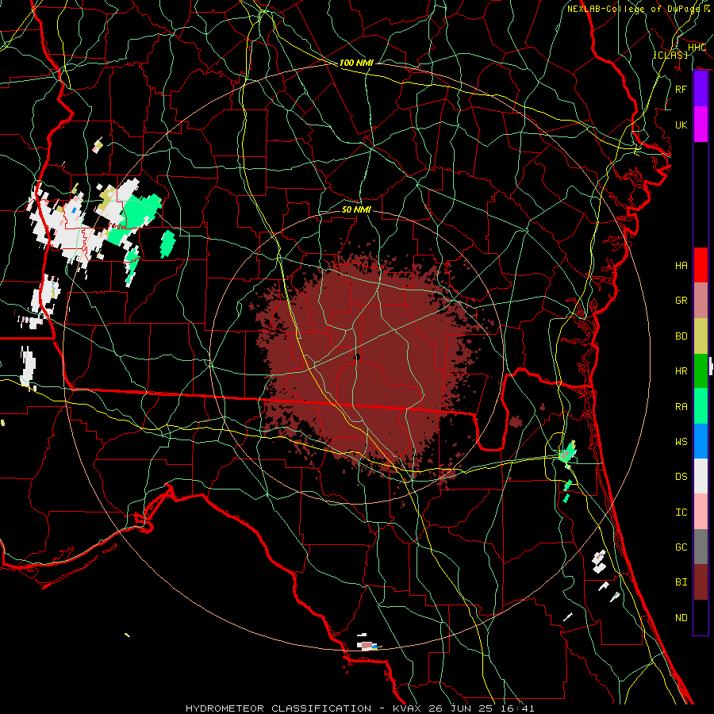The image size is (714, 714).
Task: Click the HR legend label
Action: coord(681,371)
